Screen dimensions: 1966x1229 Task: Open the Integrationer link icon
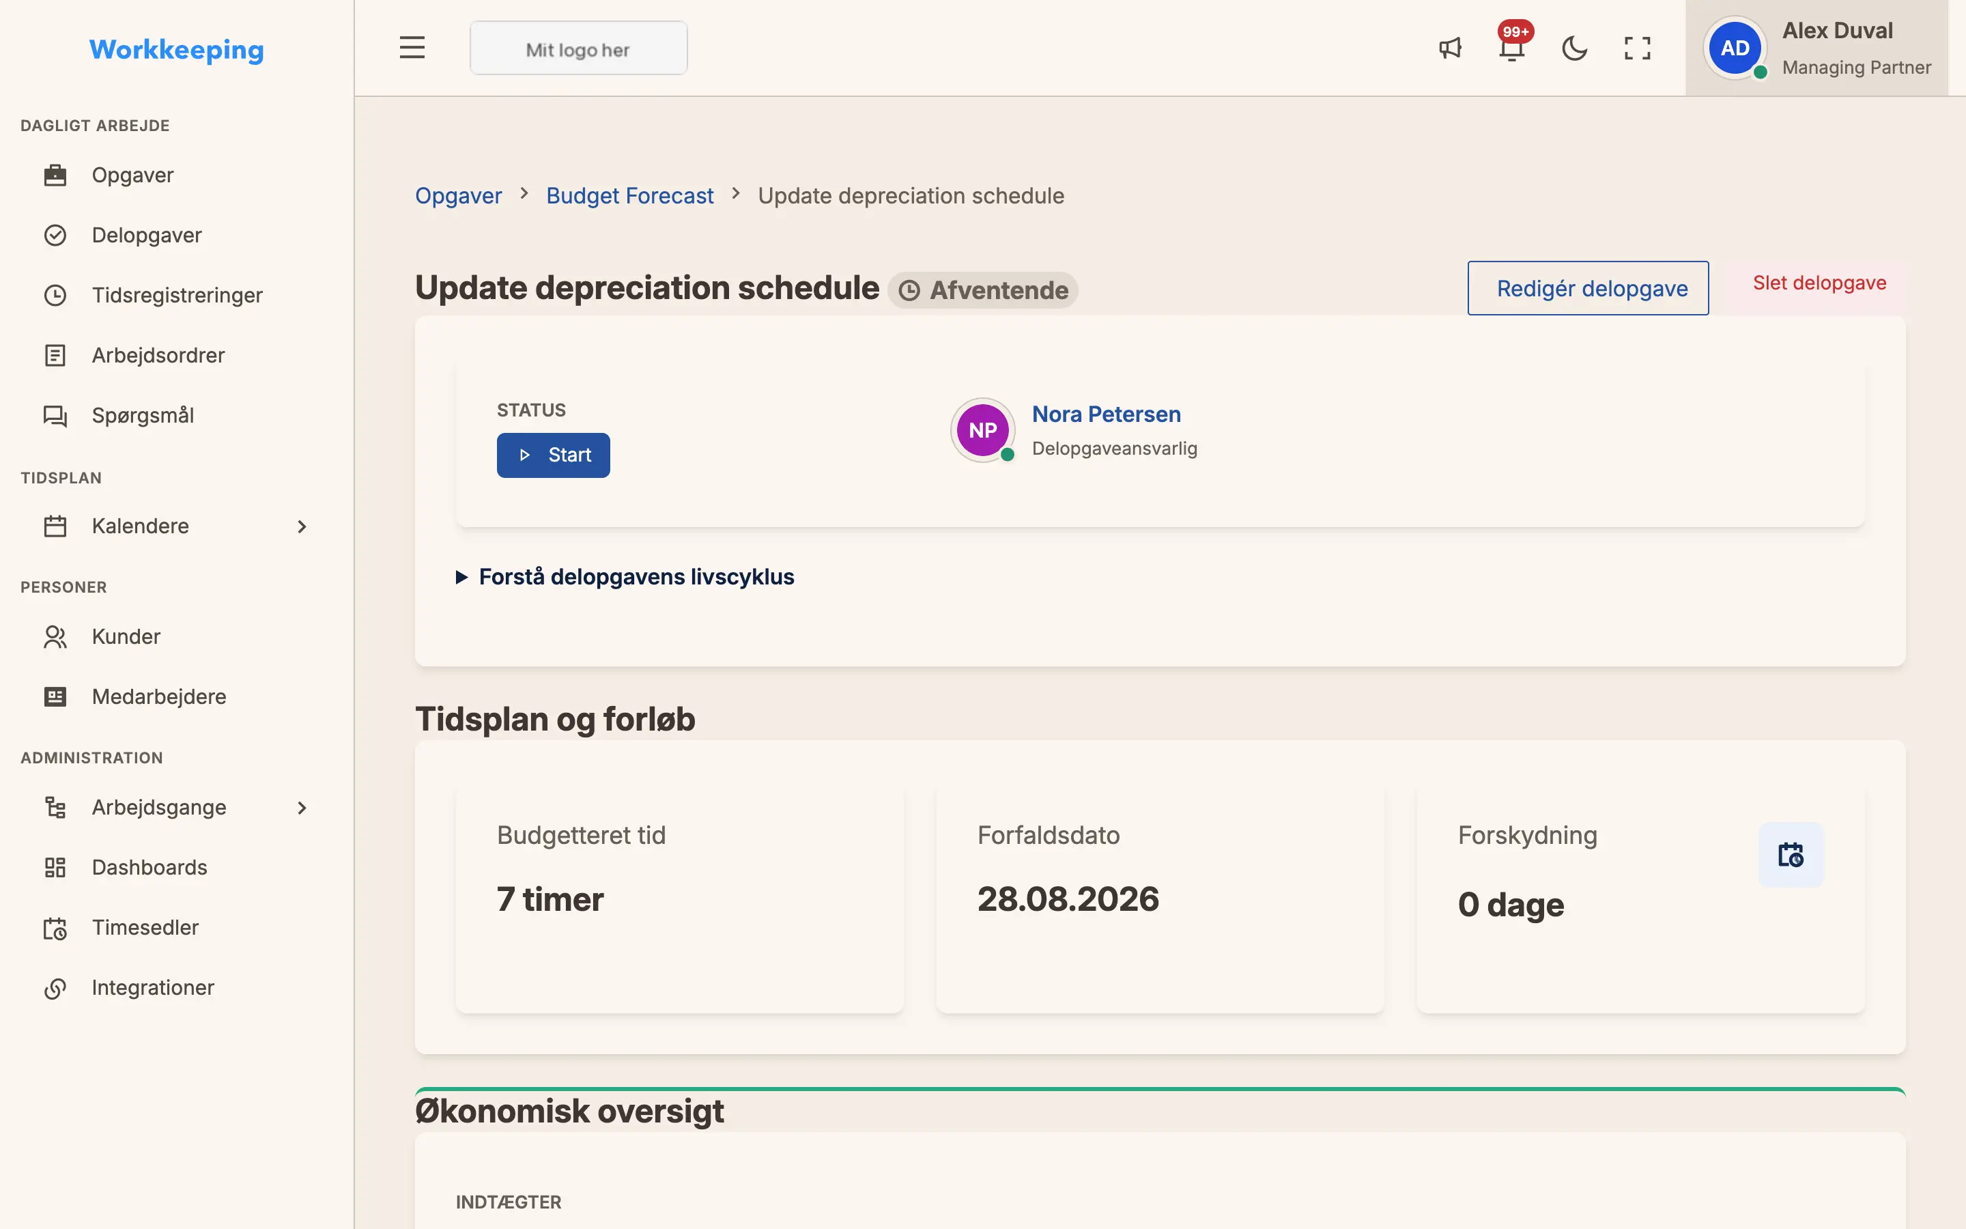click(x=55, y=989)
